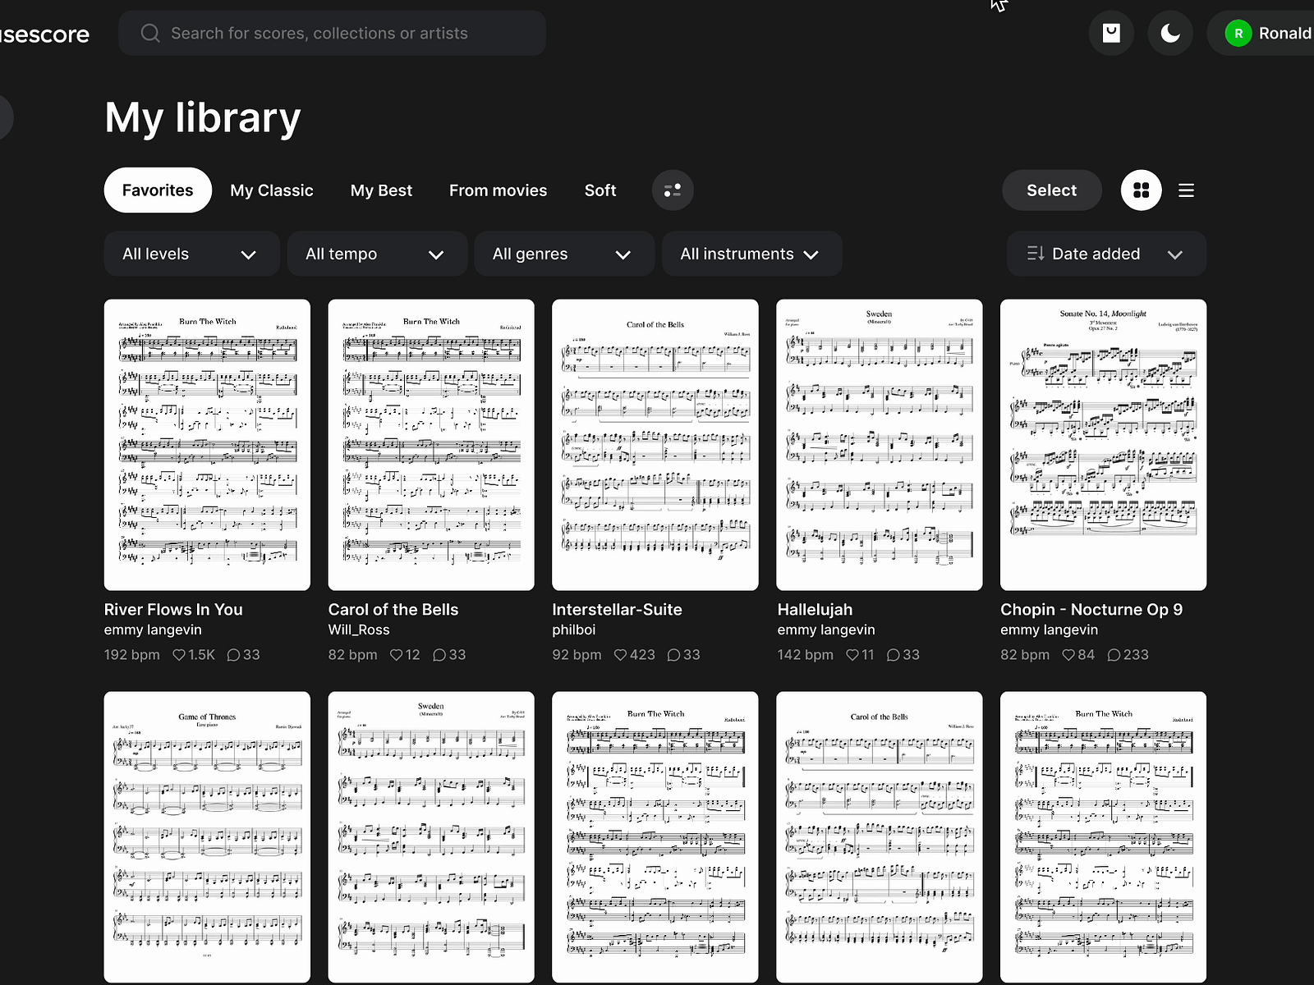
Task: Click the search scores input field
Action: coord(332,33)
